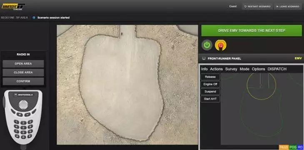The image size is (304, 150).
Task: Tap the number 5 key on radio keypad
Action: tap(23, 127)
